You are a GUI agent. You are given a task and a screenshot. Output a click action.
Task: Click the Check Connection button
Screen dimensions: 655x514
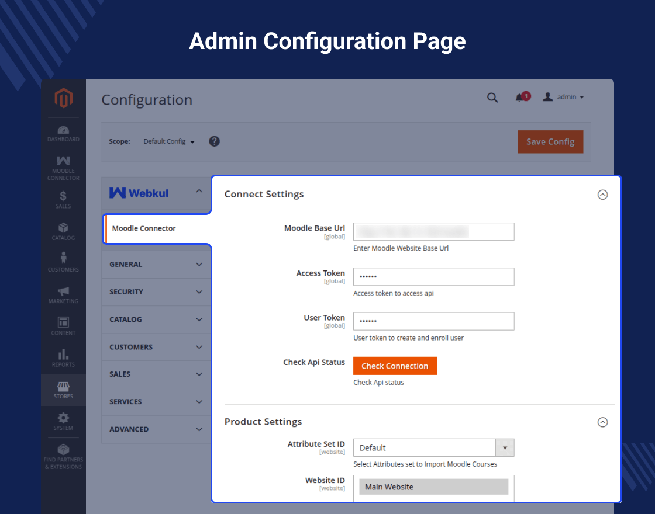coord(395,366)
